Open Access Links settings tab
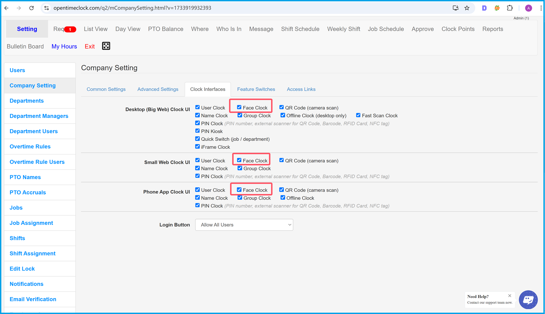Screen dimensions: 545x314 [x=302, y=89]
